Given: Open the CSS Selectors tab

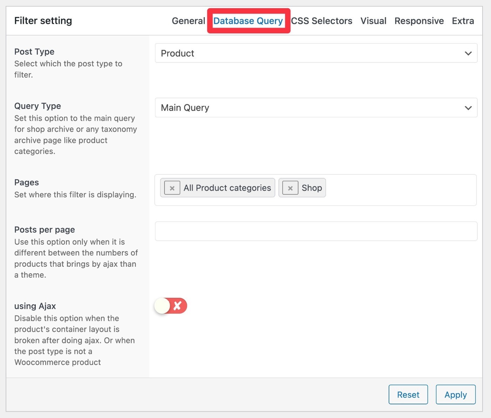Looking at the screenshot, I should tap(322, 21).
